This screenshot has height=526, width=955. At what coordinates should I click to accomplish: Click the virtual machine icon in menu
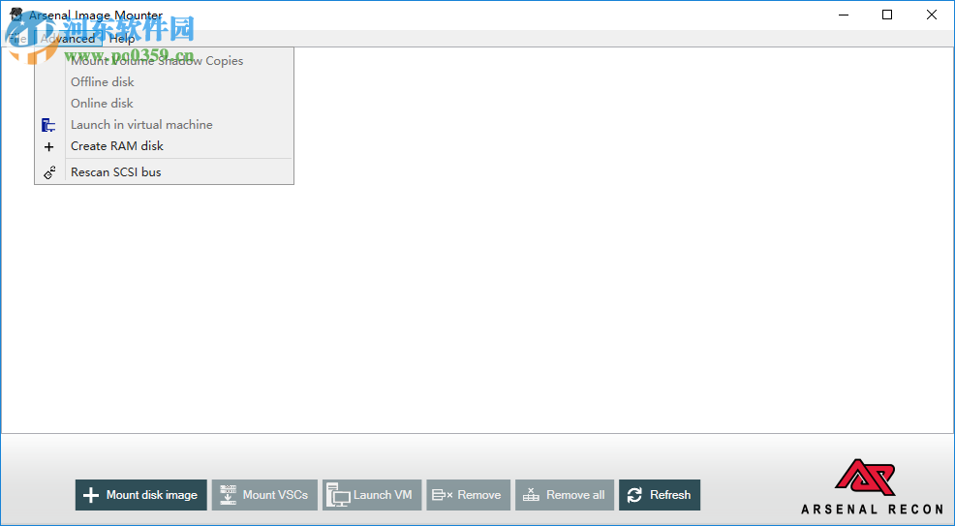pos(48,125)
